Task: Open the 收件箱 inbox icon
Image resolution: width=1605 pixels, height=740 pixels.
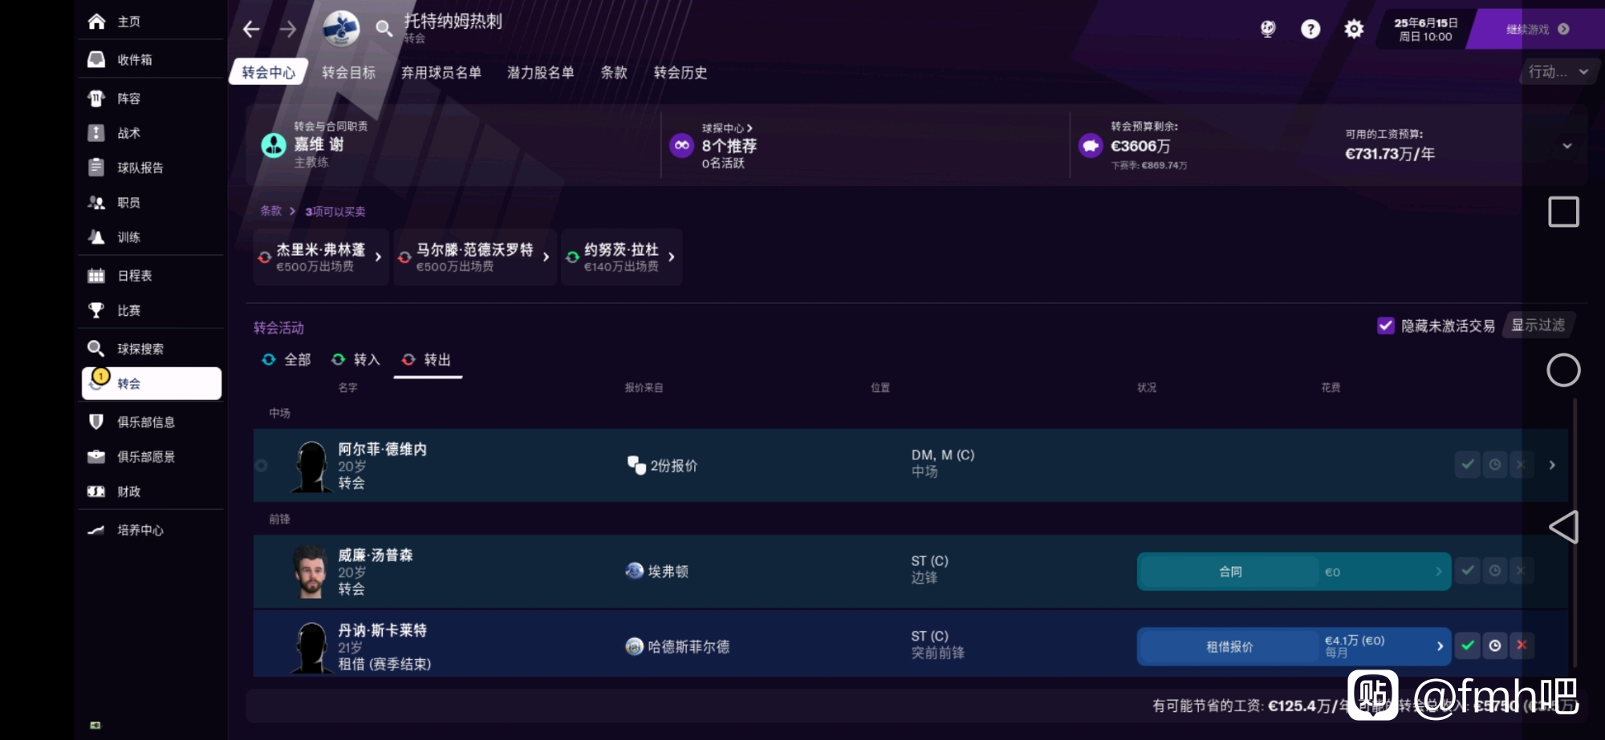Action: 96,59
